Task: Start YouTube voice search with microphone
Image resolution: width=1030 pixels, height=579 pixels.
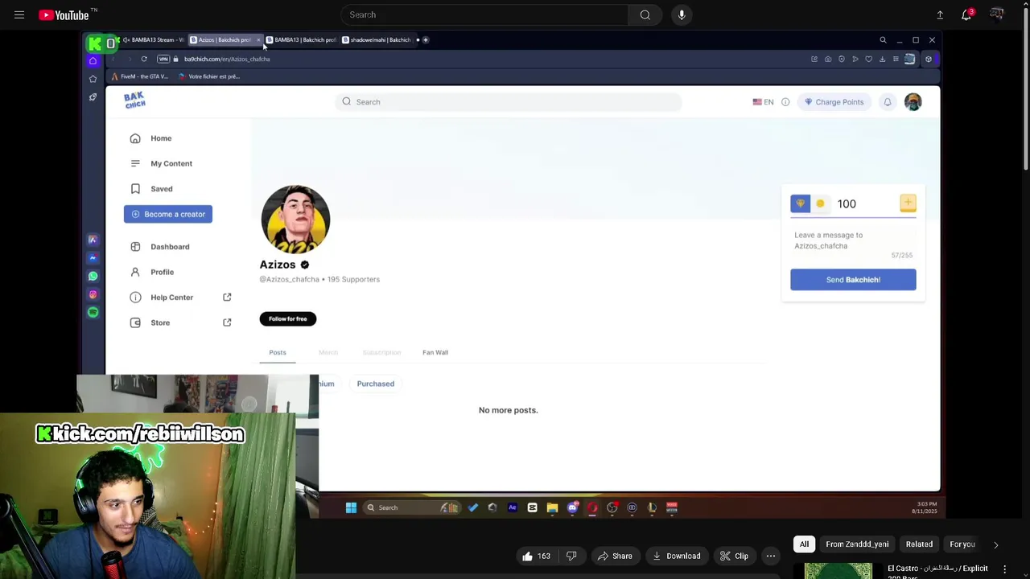Action: [682, 14]
